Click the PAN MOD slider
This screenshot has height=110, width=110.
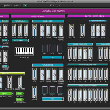pyautogui.click(x=10, y=82)
